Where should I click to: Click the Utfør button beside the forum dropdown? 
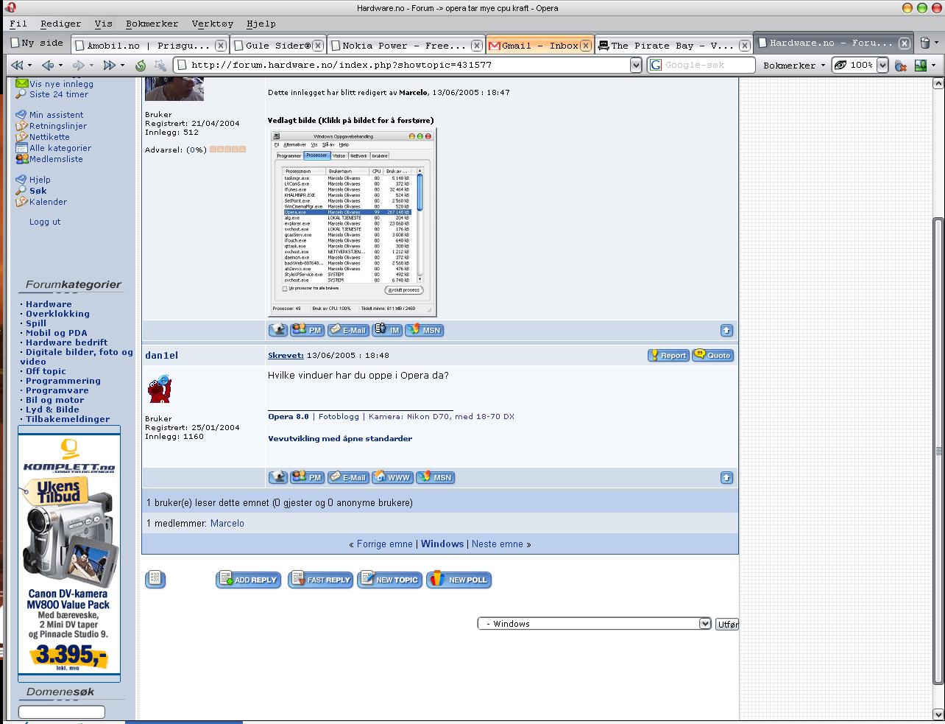click(x=727, y=624)
